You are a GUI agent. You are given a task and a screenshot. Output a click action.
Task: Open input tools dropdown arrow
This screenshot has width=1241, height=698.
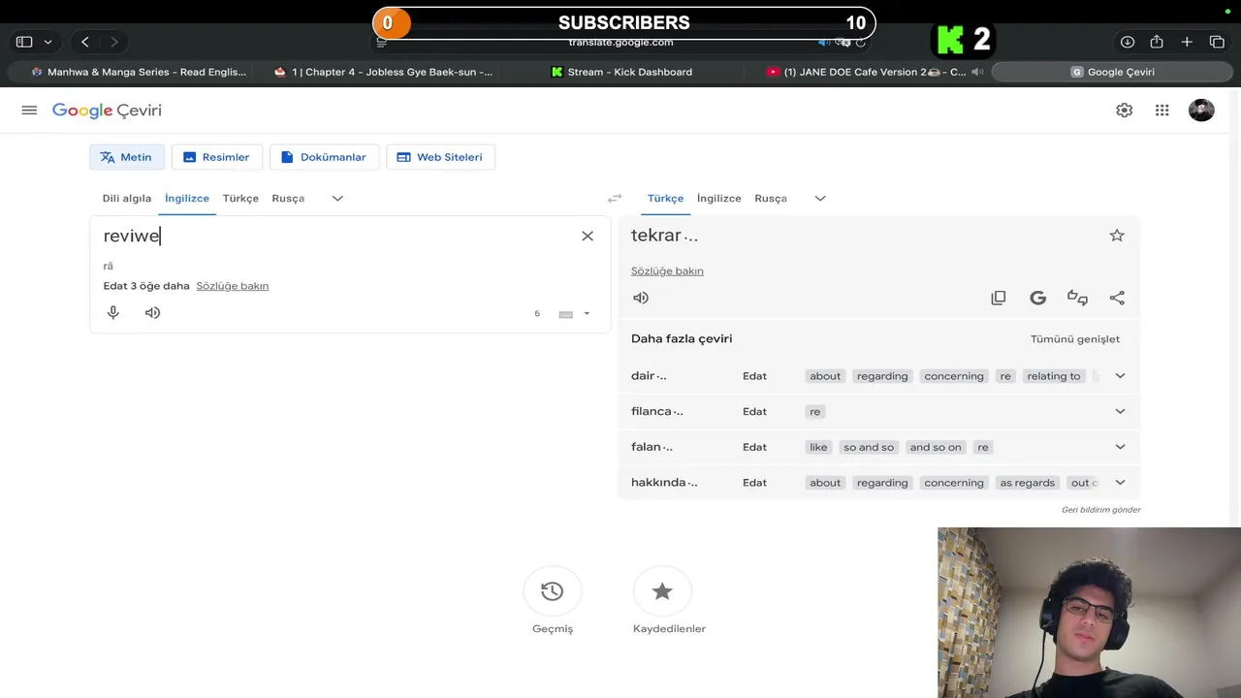pyautogui.click(x=587, y=314)
